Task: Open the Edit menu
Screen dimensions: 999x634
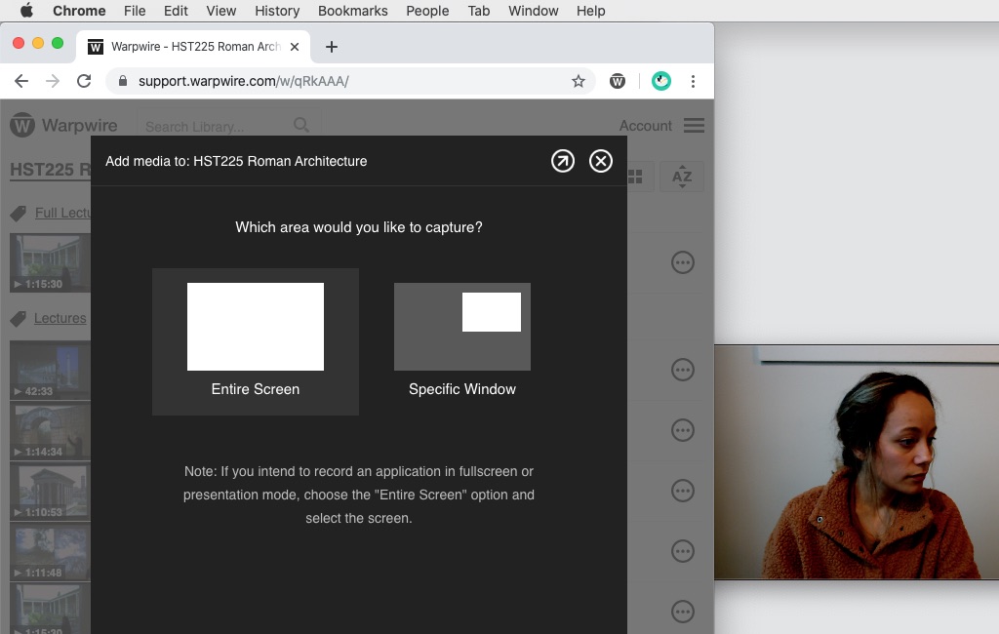Action: pos(176,11)
